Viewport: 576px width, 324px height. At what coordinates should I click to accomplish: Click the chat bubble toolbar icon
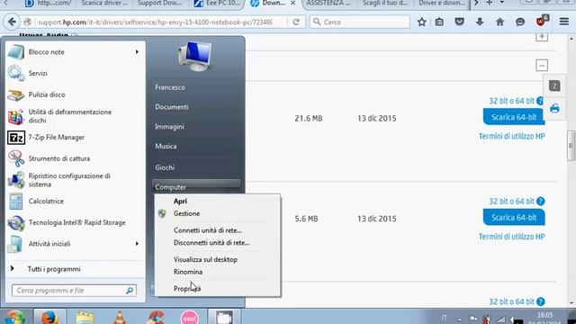click(520, 22)
